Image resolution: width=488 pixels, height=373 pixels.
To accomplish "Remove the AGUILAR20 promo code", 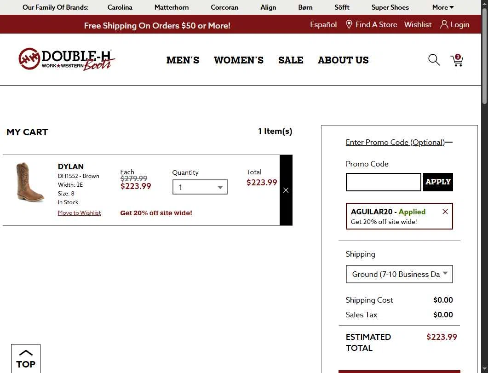I will click(445, 212).
